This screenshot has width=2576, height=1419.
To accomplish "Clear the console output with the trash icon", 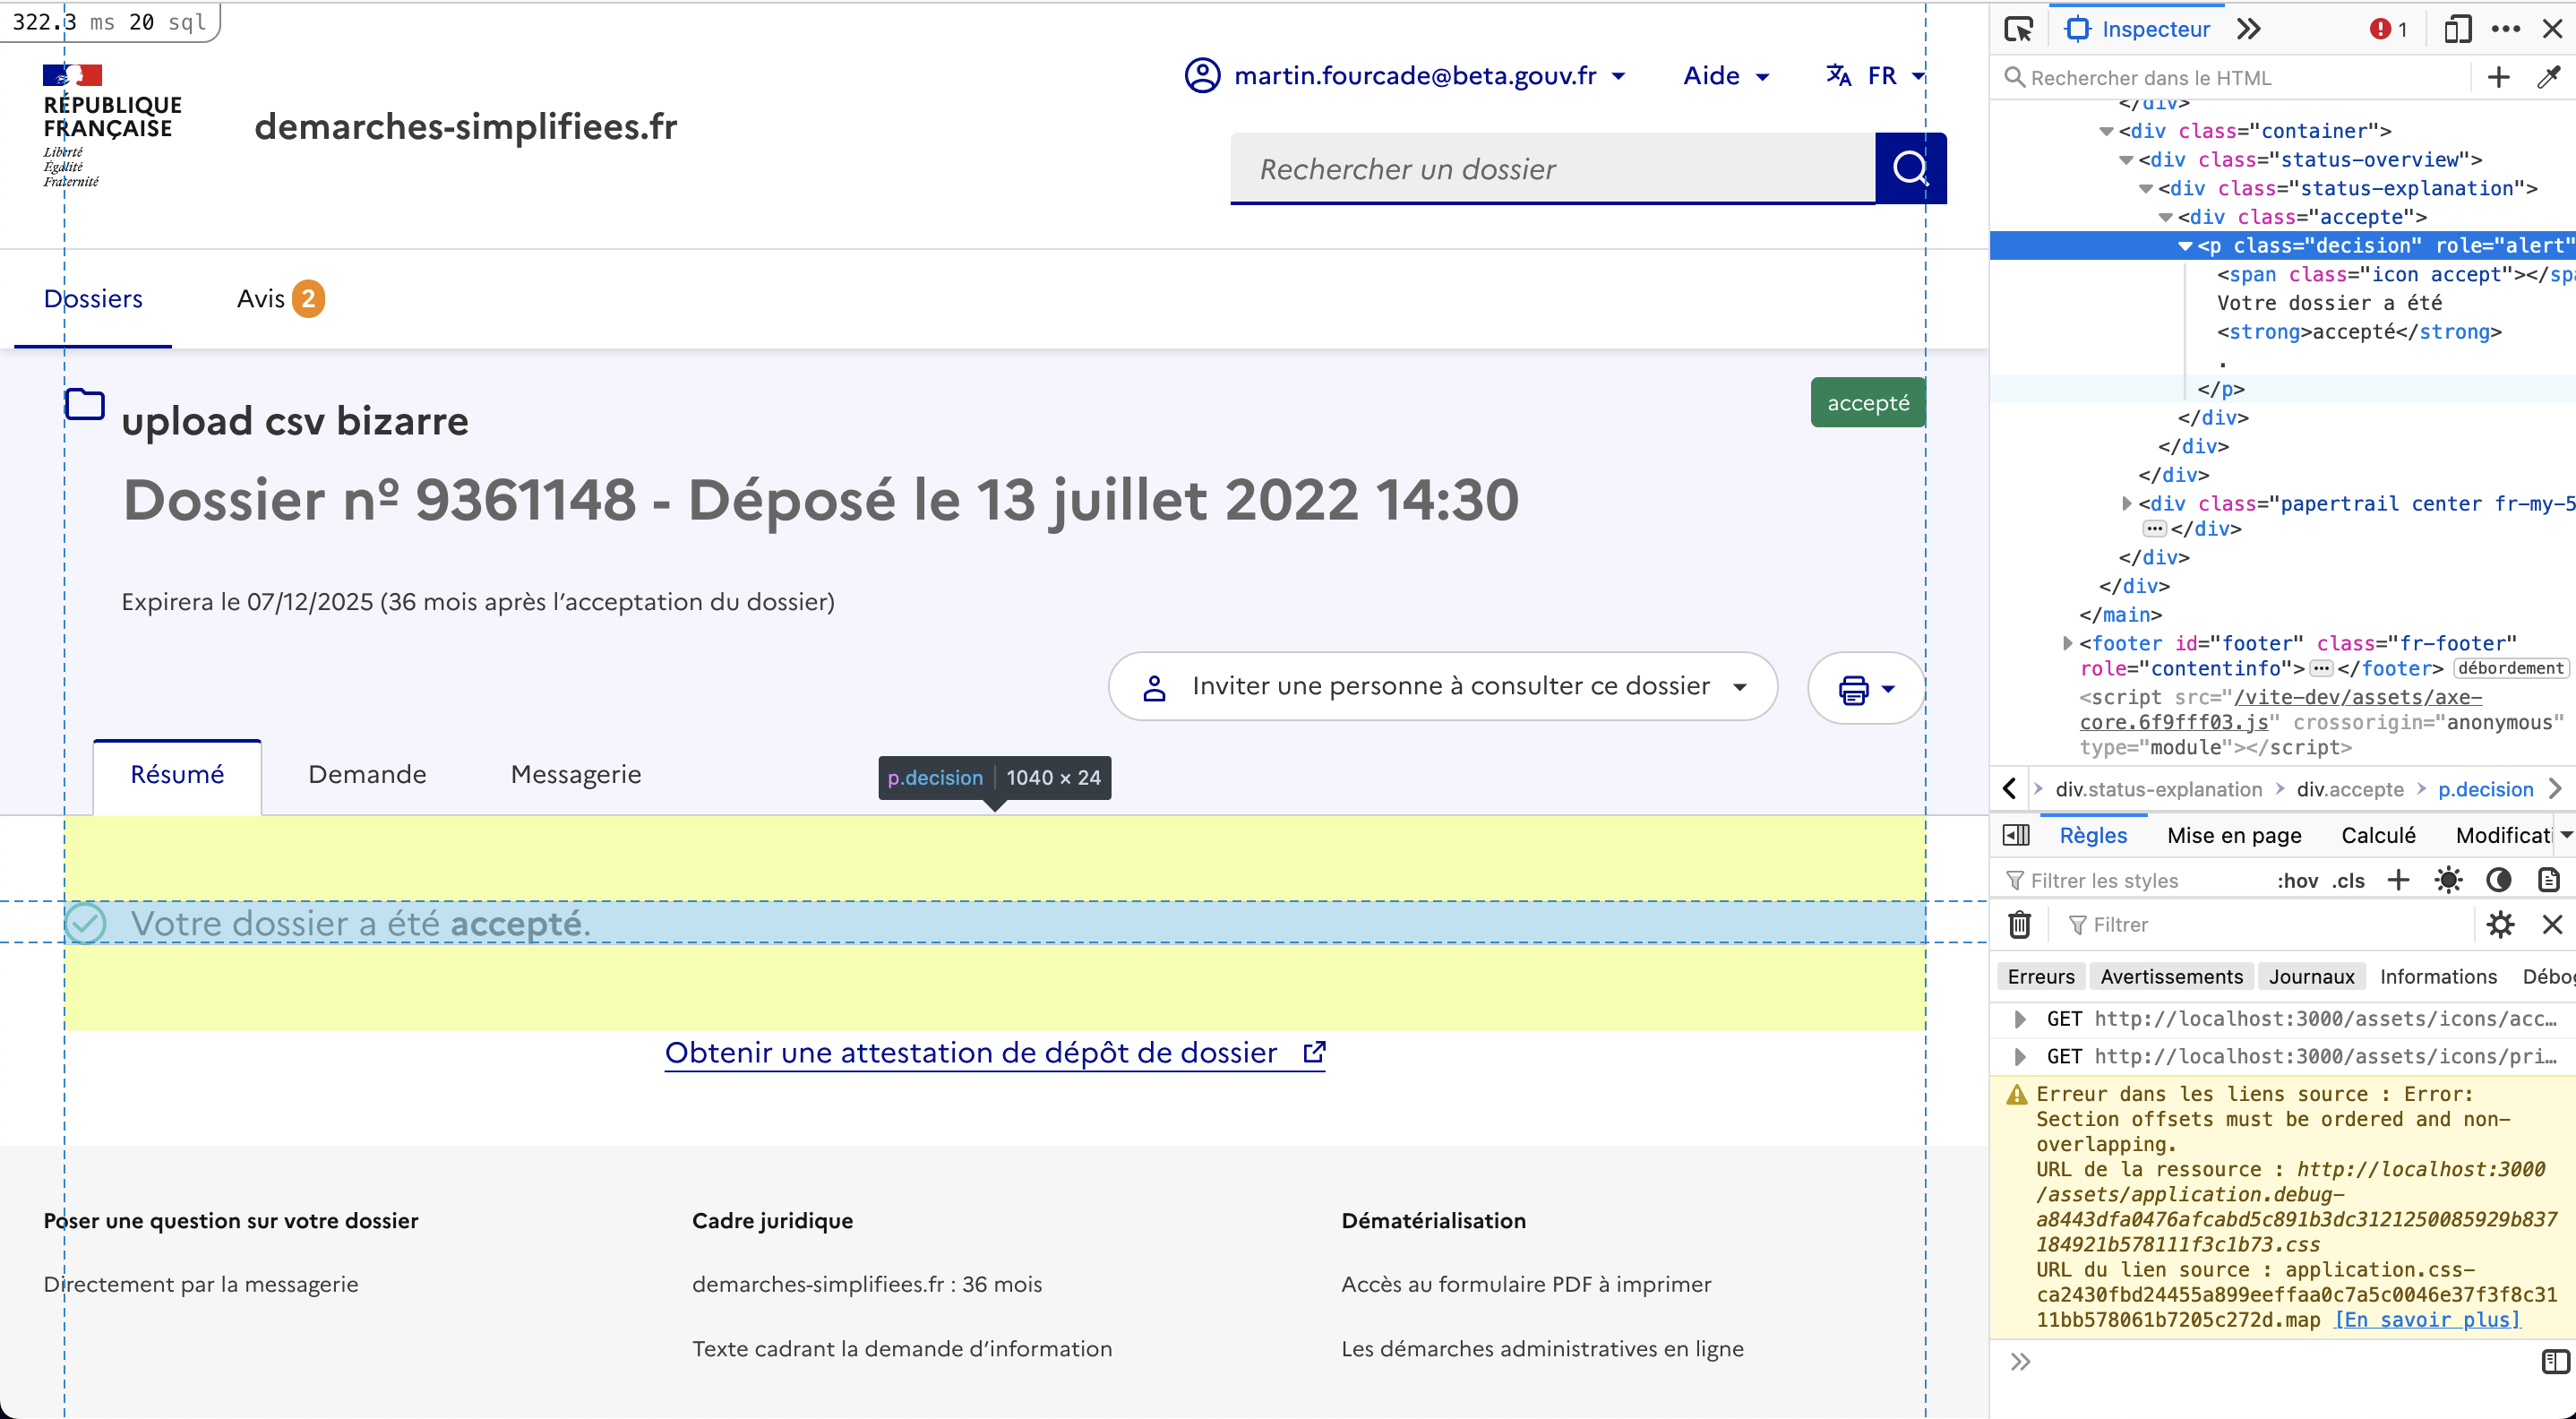I will point(2018,924).
